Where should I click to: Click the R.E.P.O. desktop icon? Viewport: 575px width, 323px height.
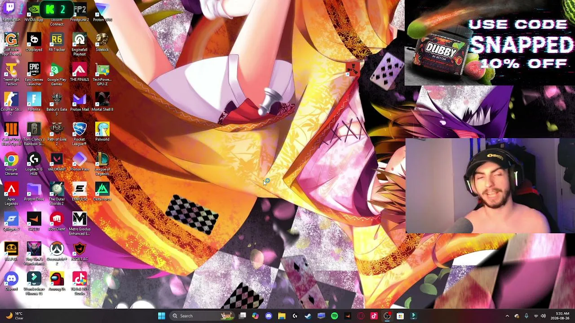pos(11,252)
